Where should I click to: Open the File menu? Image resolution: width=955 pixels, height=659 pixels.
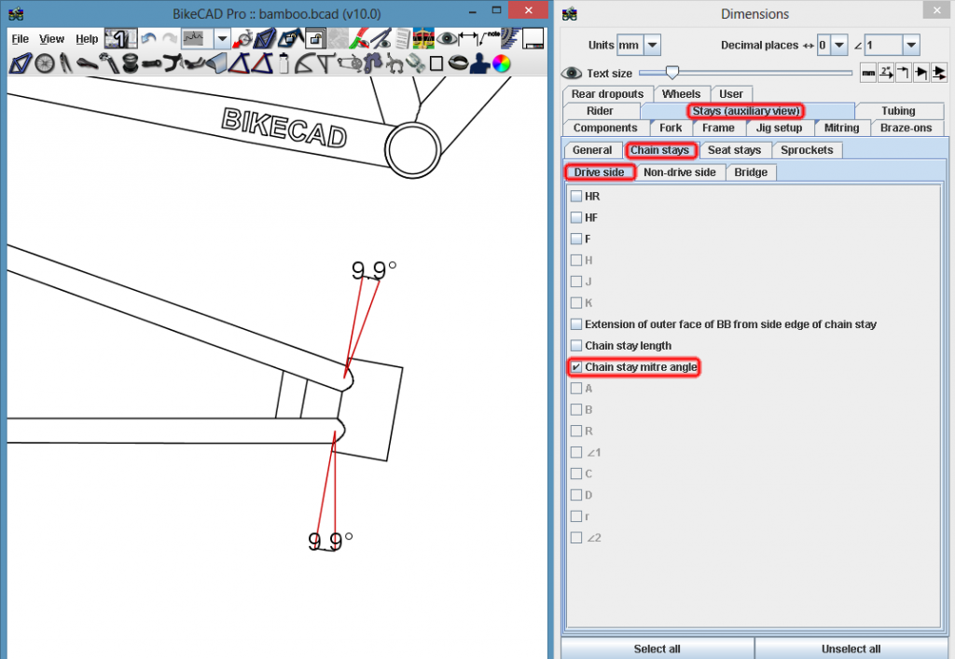pyautogui.click(x=21, y=39)
